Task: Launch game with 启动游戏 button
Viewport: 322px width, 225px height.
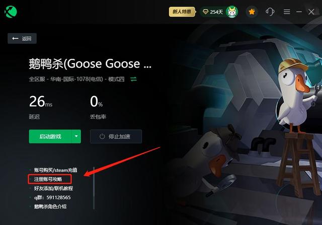Action: click(50, 136)
